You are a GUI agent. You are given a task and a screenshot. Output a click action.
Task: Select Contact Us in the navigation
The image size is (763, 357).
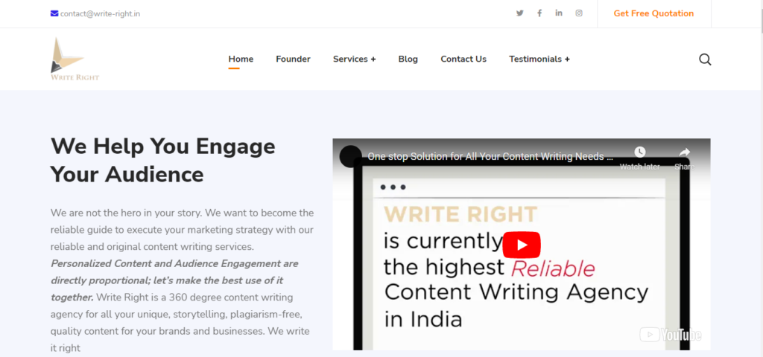[463, 59]
